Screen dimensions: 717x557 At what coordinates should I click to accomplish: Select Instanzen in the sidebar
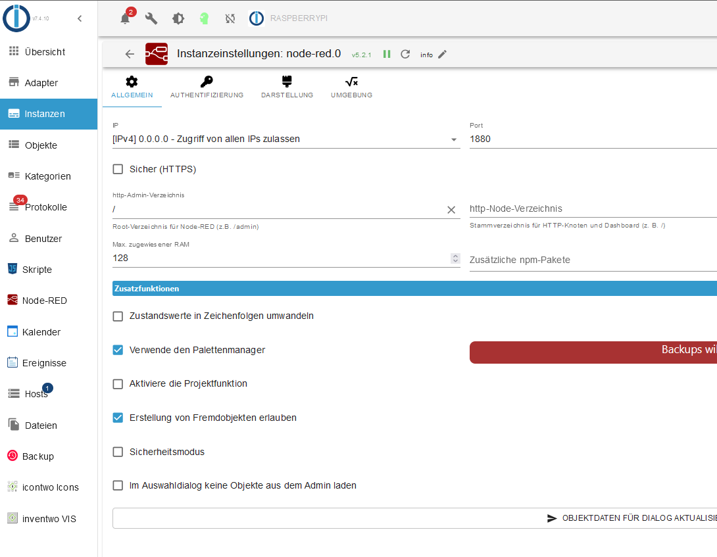click(49, 114)
